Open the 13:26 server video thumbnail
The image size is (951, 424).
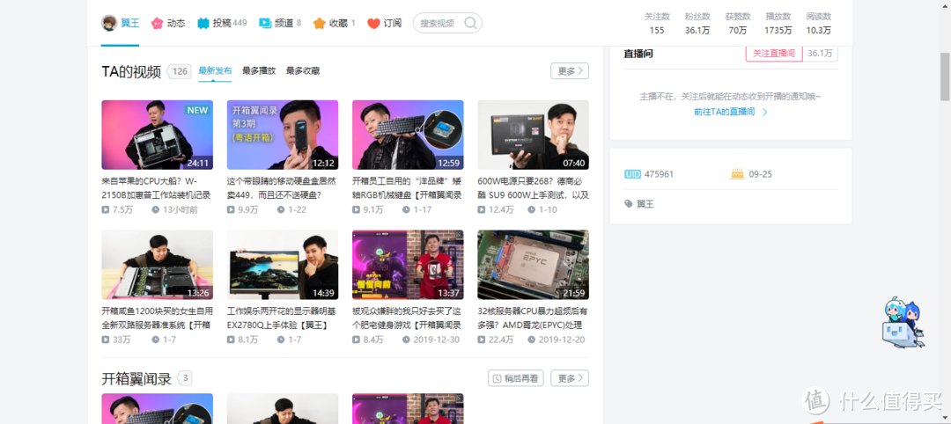[x=157, y=265]
